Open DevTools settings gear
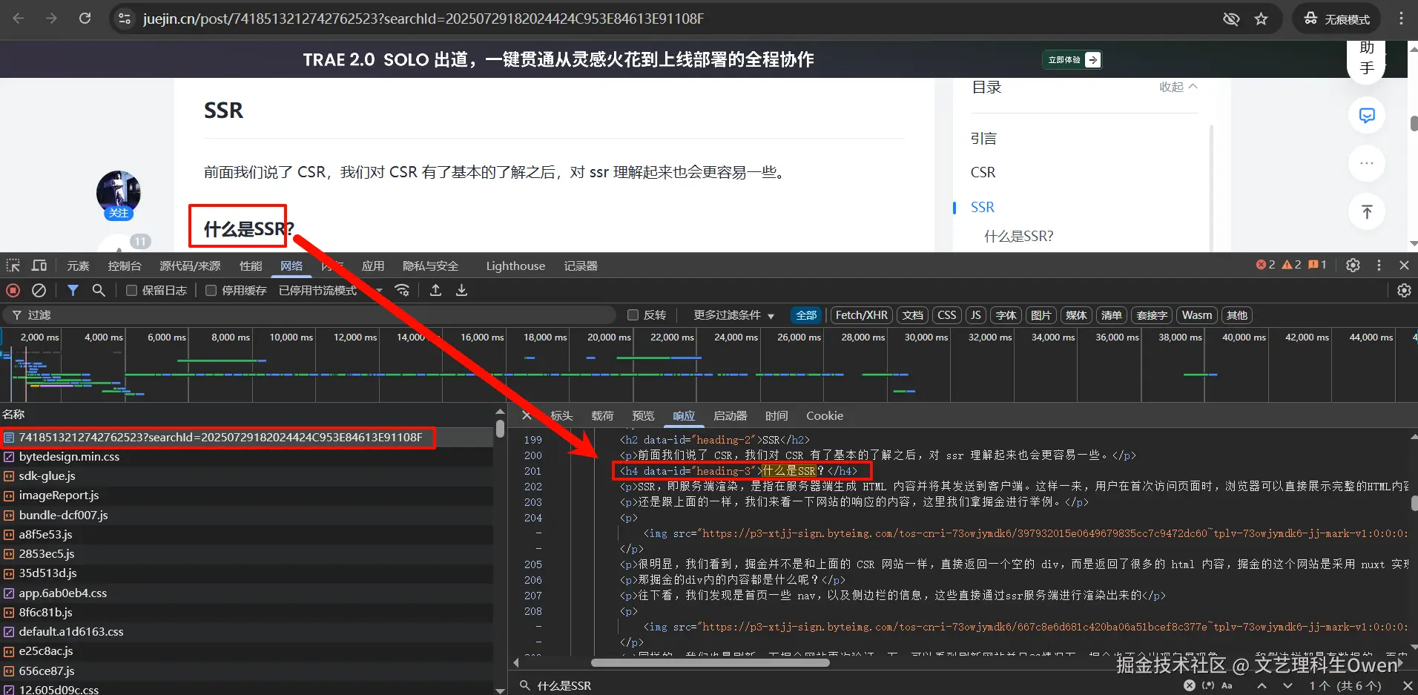Image resolution: width=1418 pixels, height=695 pixels. click(x=1353, y=265)
